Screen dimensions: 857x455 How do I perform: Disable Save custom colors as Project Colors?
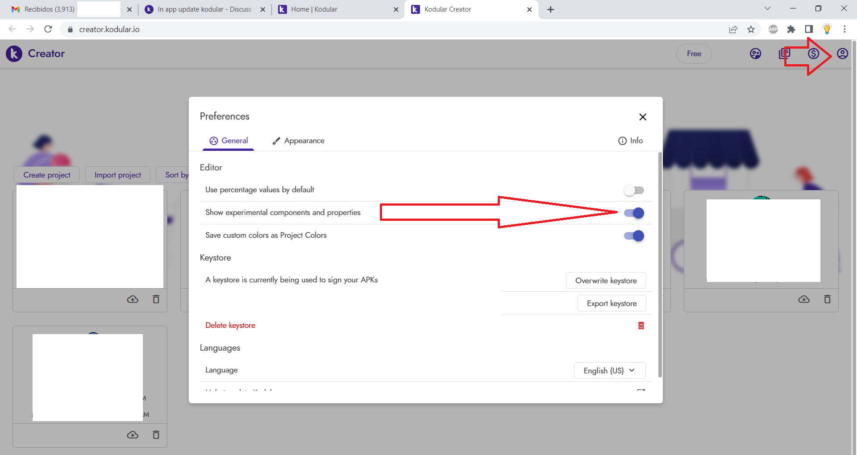(x=634, y=236)
